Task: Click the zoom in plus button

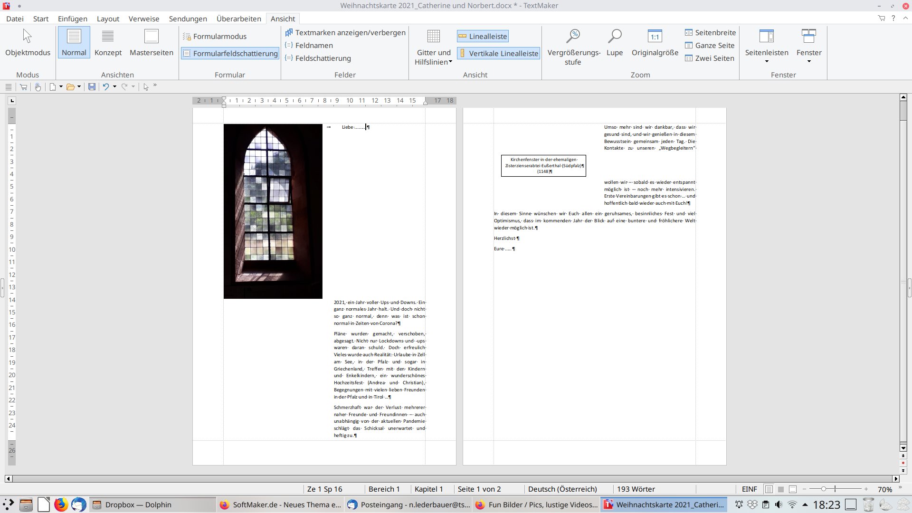Action: coord(866,489)
